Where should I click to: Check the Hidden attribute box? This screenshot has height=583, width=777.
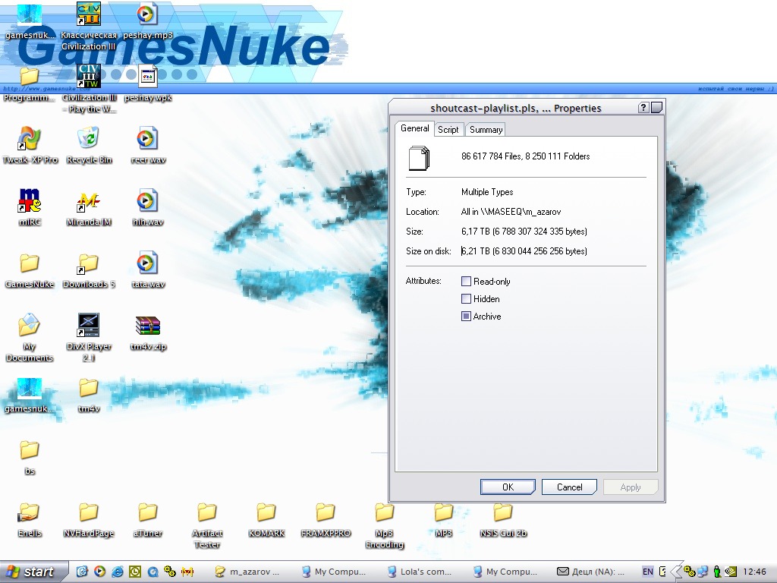coord(467,299)
